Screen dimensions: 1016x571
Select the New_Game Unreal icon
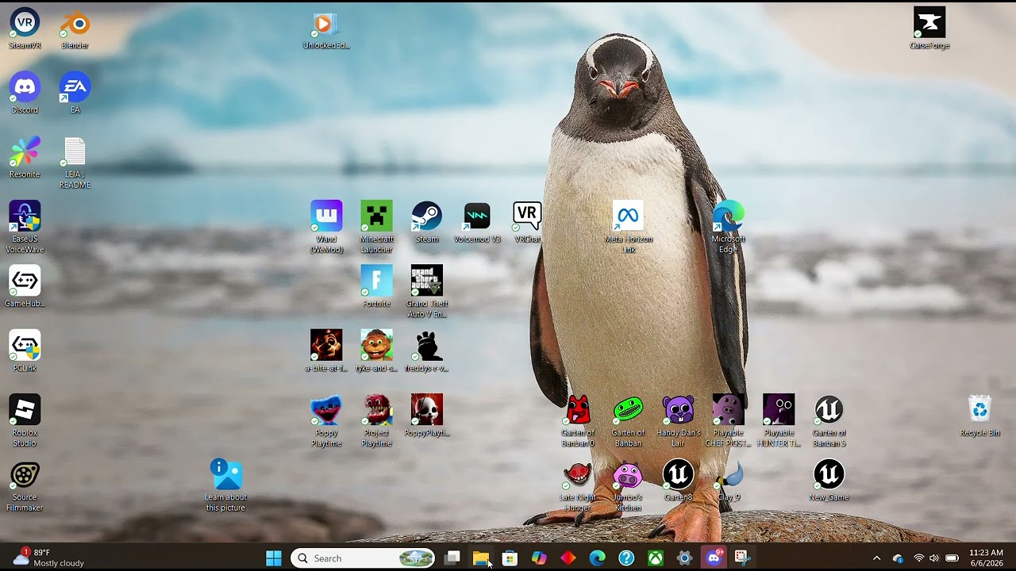(x=829, y=481)
